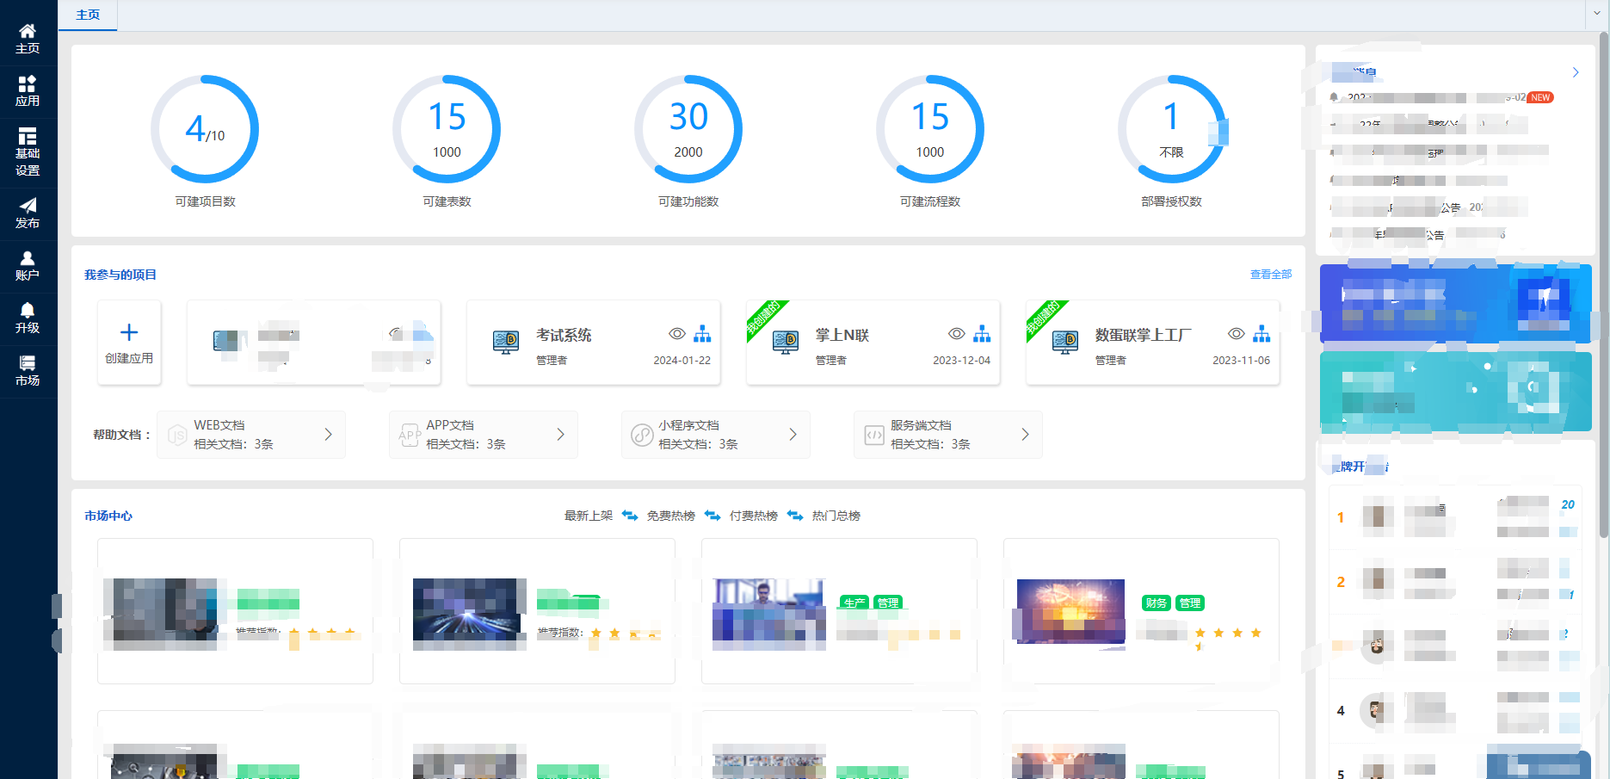Click the 2024-01-22 date on 考试系统
This screenshot has height=779, width=1610.
coord(682,361)
